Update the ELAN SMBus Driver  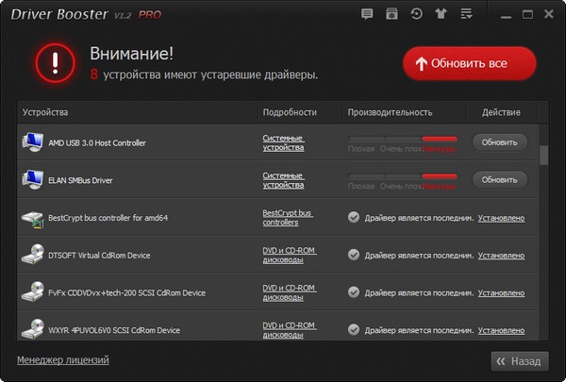[499, 179]
